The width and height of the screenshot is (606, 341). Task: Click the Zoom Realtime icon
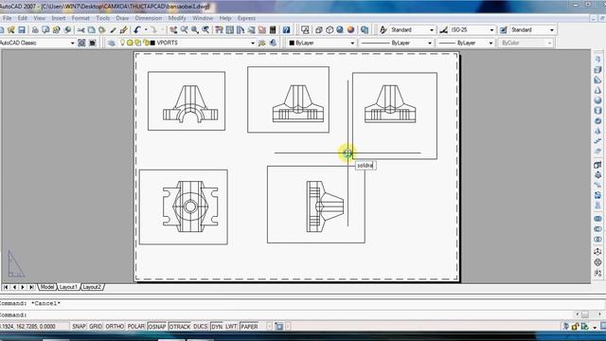(185, 29)
